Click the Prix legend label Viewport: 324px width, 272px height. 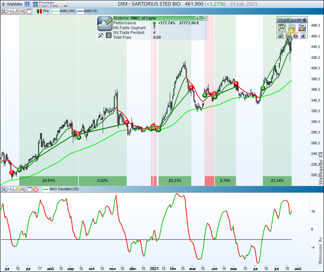click(x=46, y=11)
